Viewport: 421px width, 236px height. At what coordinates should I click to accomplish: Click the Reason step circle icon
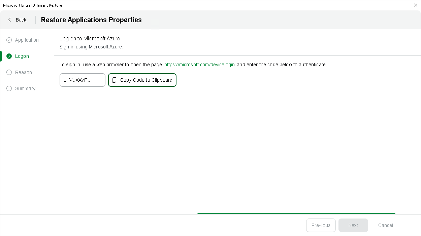coord(9,72)
